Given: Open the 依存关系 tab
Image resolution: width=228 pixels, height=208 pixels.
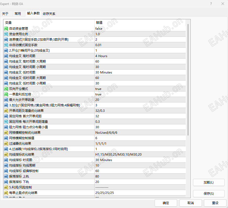Looking at the screenshot, I should 49,14.
